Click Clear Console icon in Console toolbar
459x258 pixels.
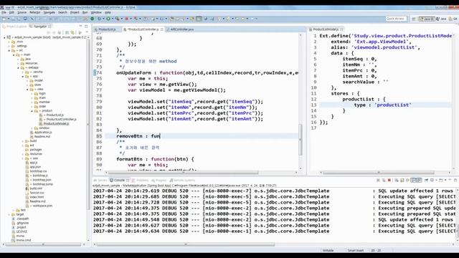tap(397, 180)
